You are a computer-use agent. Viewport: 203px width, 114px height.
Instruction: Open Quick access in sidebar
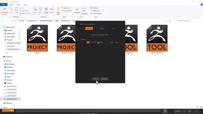10,27
